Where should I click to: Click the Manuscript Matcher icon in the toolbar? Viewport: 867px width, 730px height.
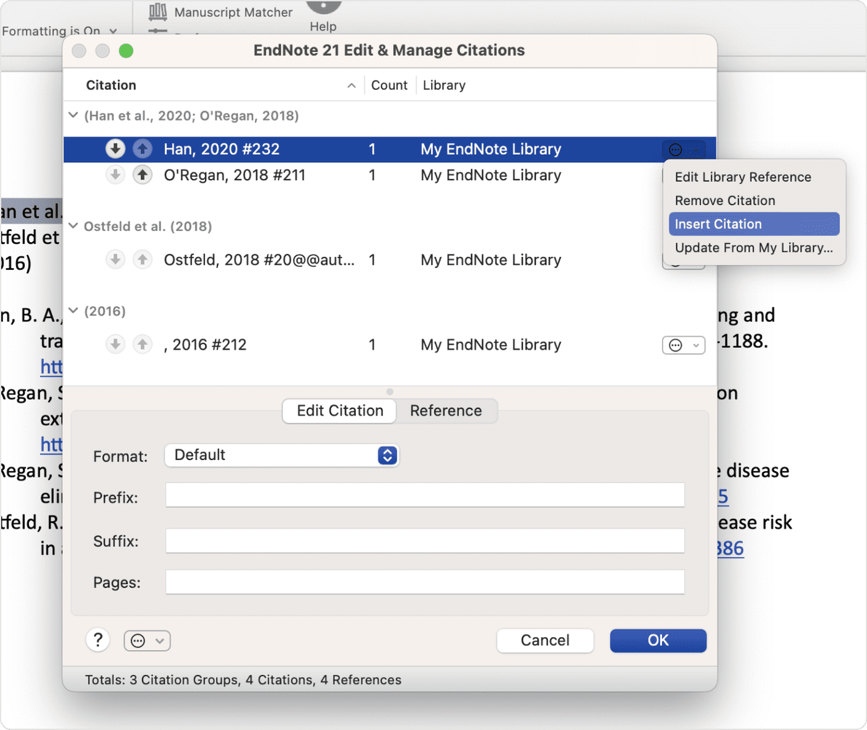157,12
